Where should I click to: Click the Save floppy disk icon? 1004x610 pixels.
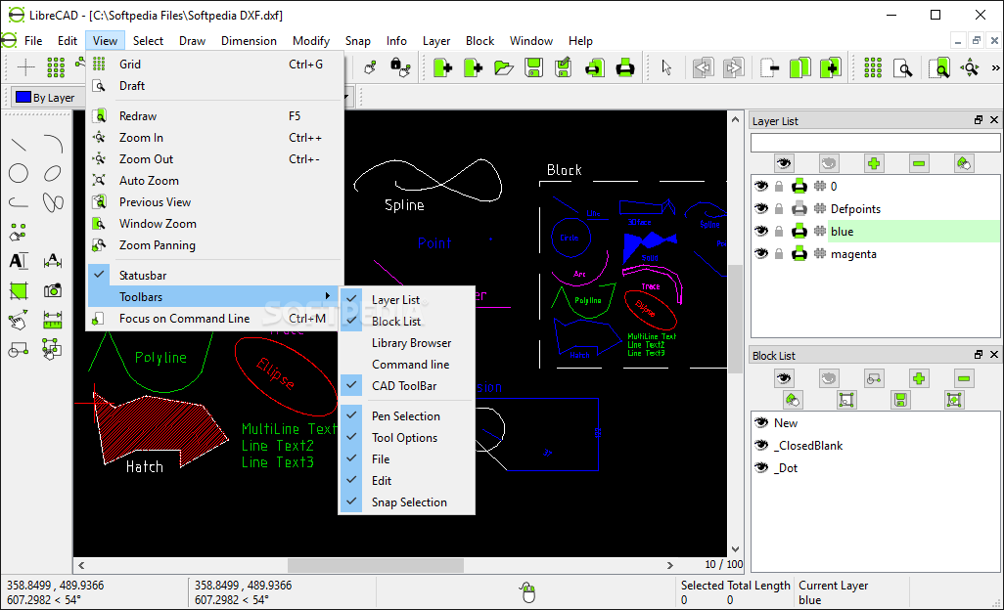click(x=533, y=67)
